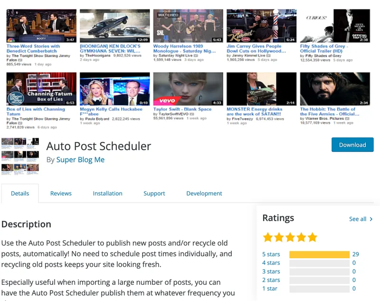Open the Three-Word Stories with Benedict Cumberbatch thumbnail
The image size is (380, 301).
[41, 26]
